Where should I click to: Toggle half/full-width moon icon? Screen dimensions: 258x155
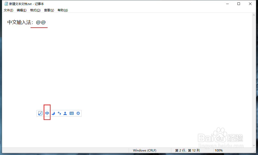[x=53, y=113]
